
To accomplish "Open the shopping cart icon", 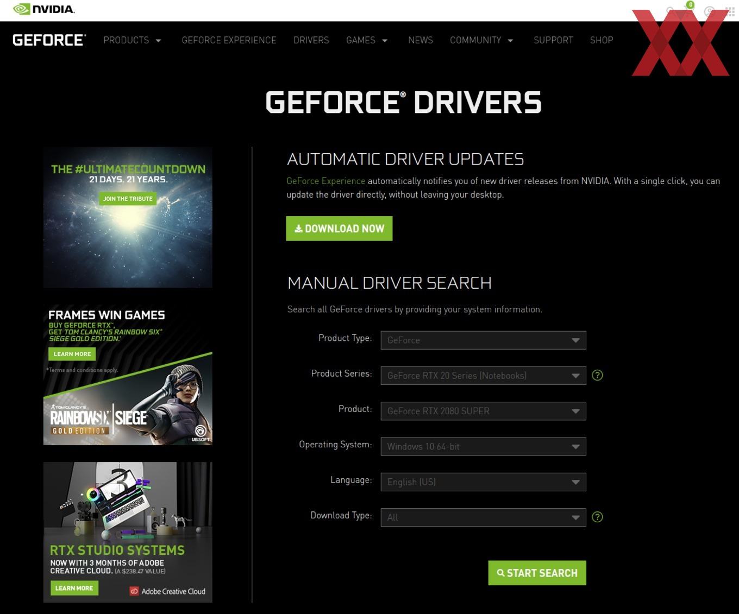I will pos(688,10).
